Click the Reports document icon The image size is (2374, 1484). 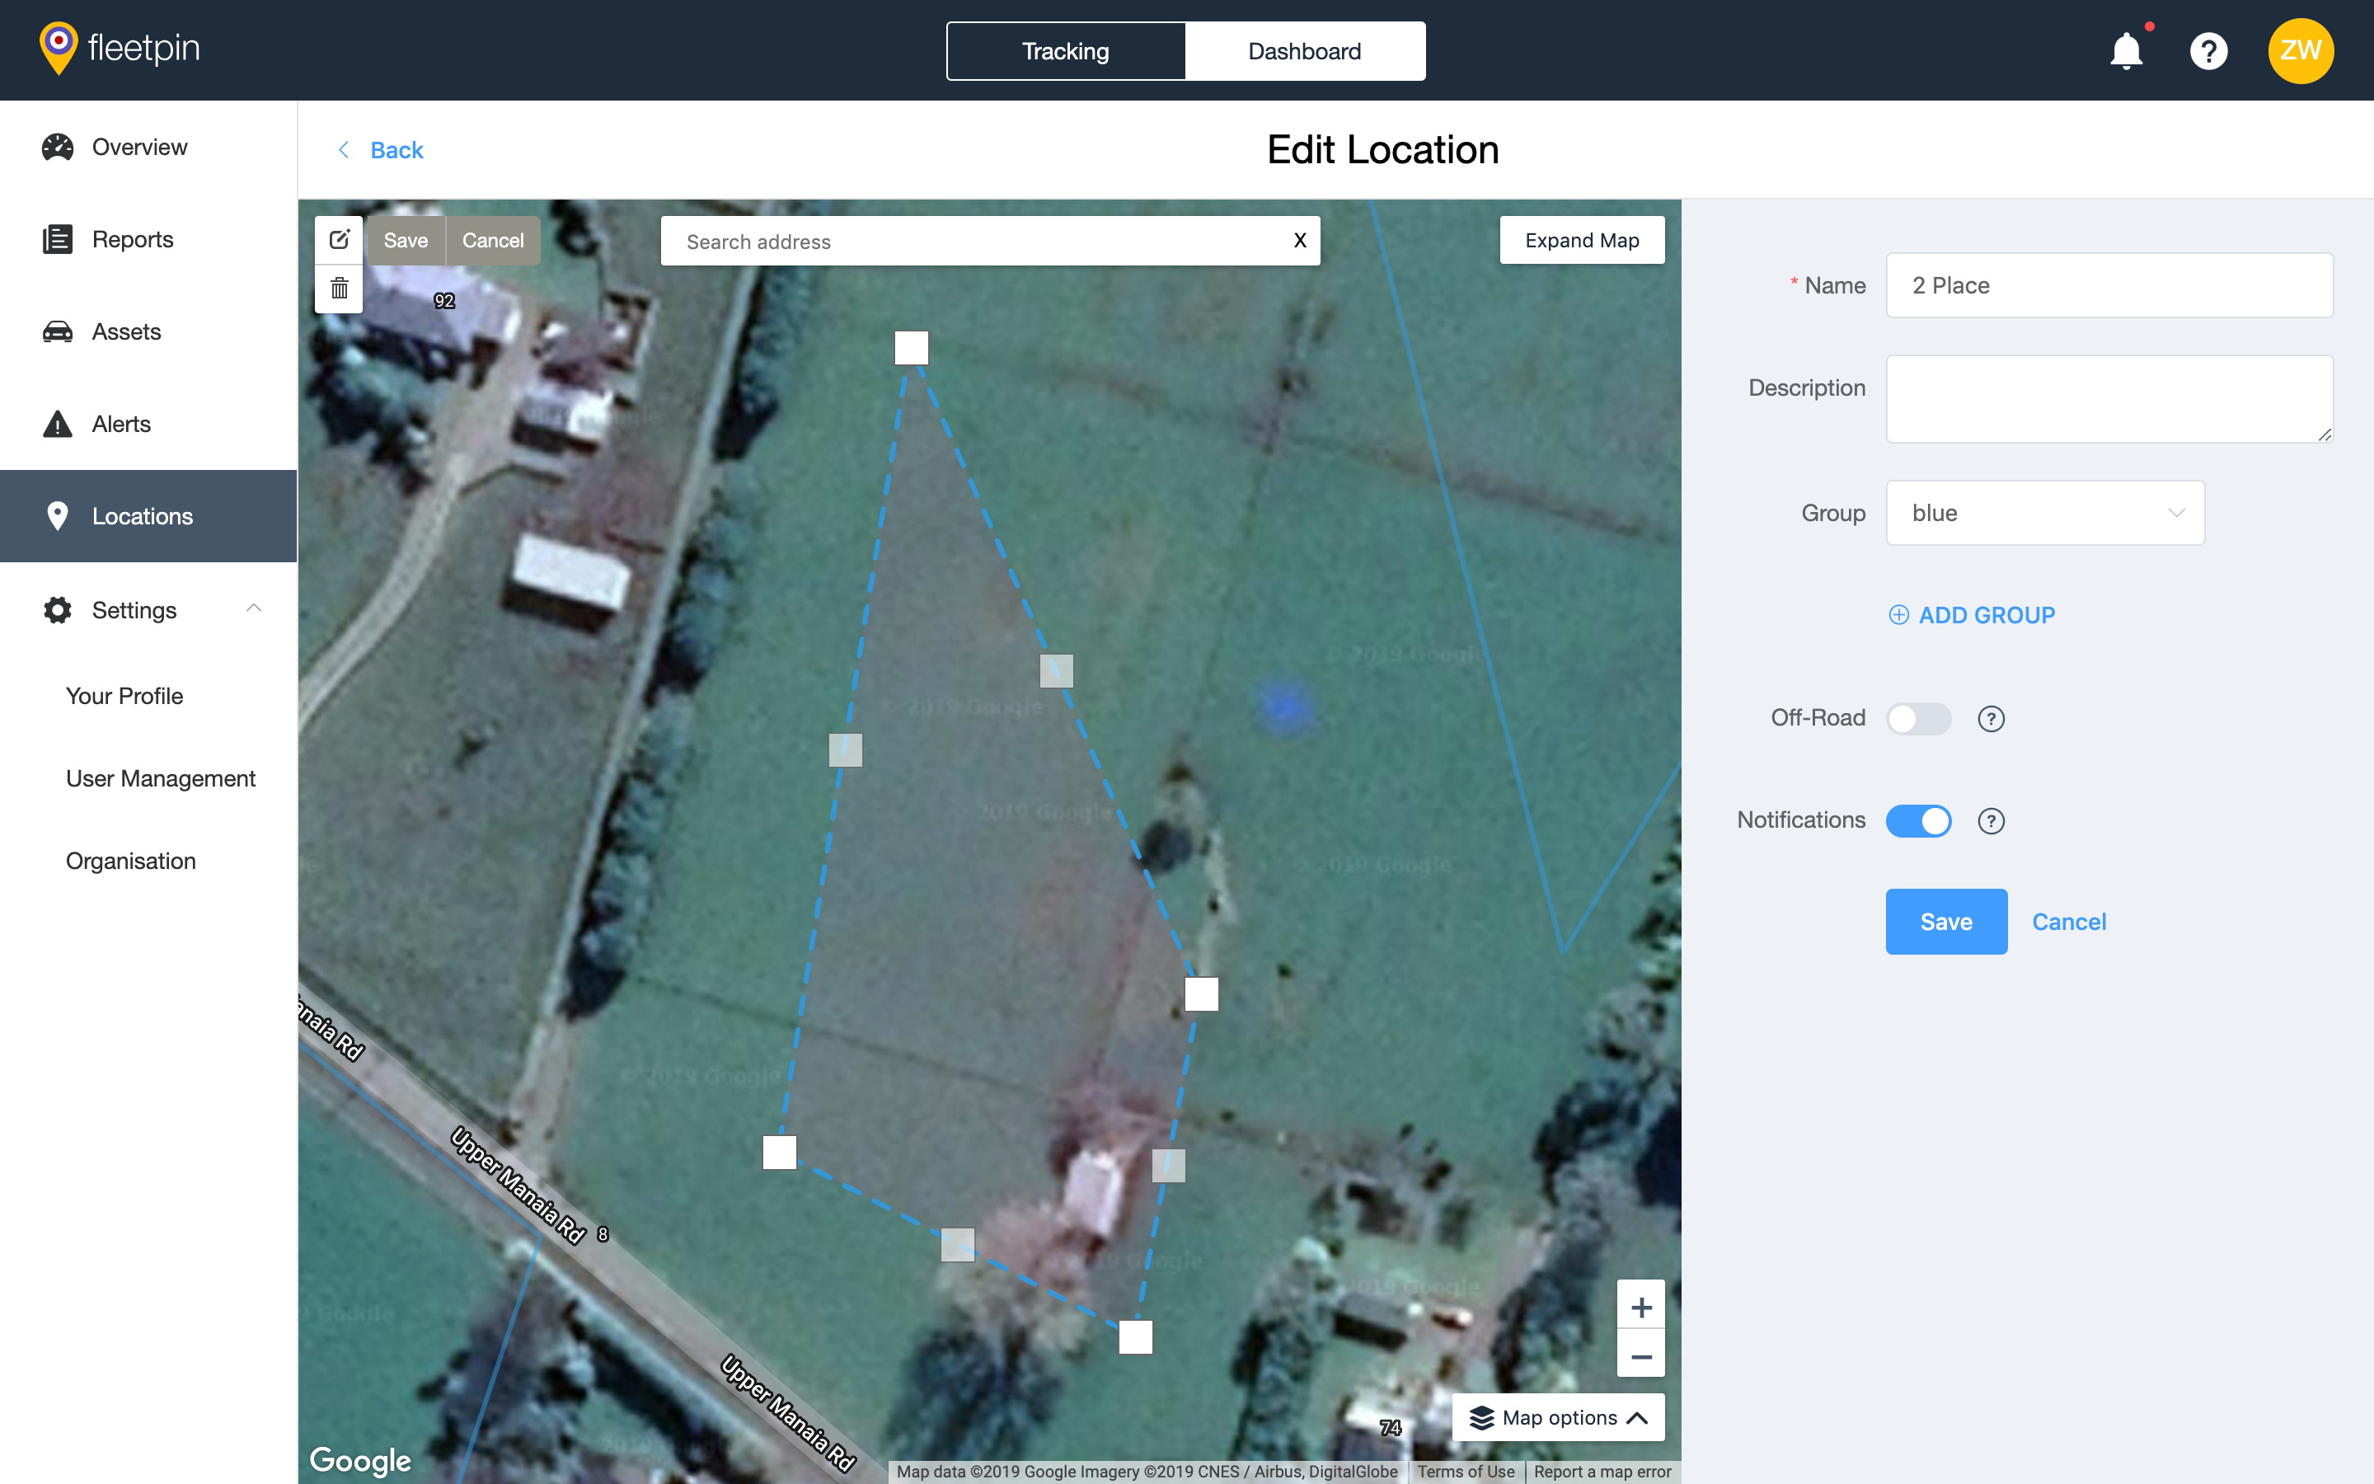(x=58, y=239)
